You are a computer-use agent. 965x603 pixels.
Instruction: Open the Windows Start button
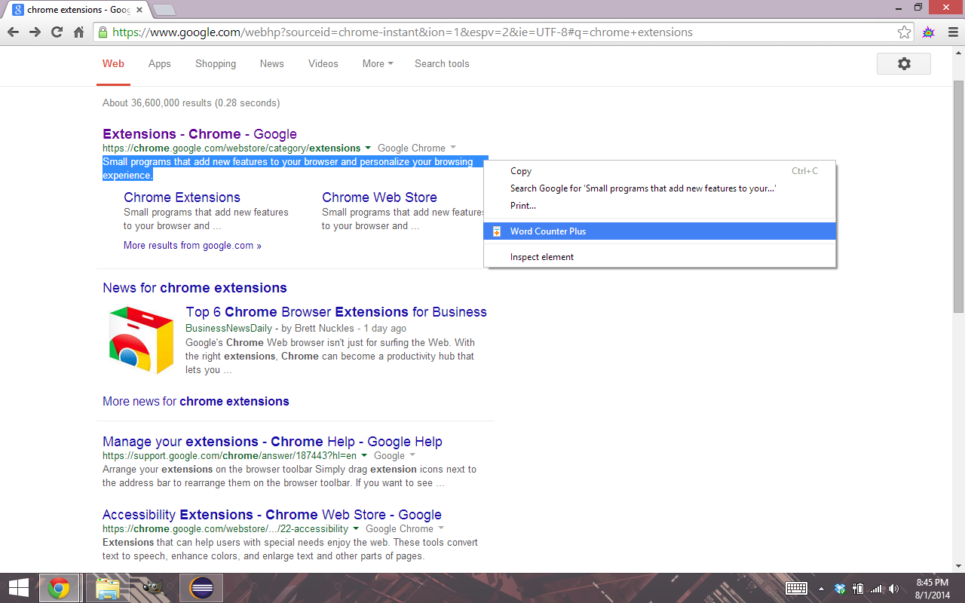18,588
